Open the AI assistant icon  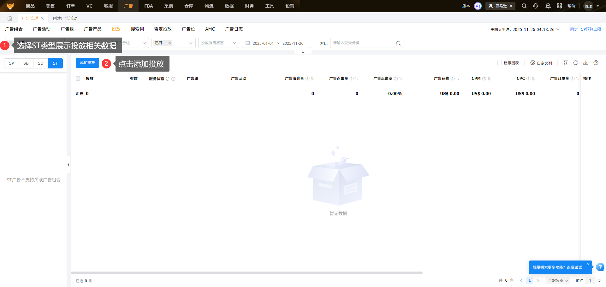(x=478, y=6)
